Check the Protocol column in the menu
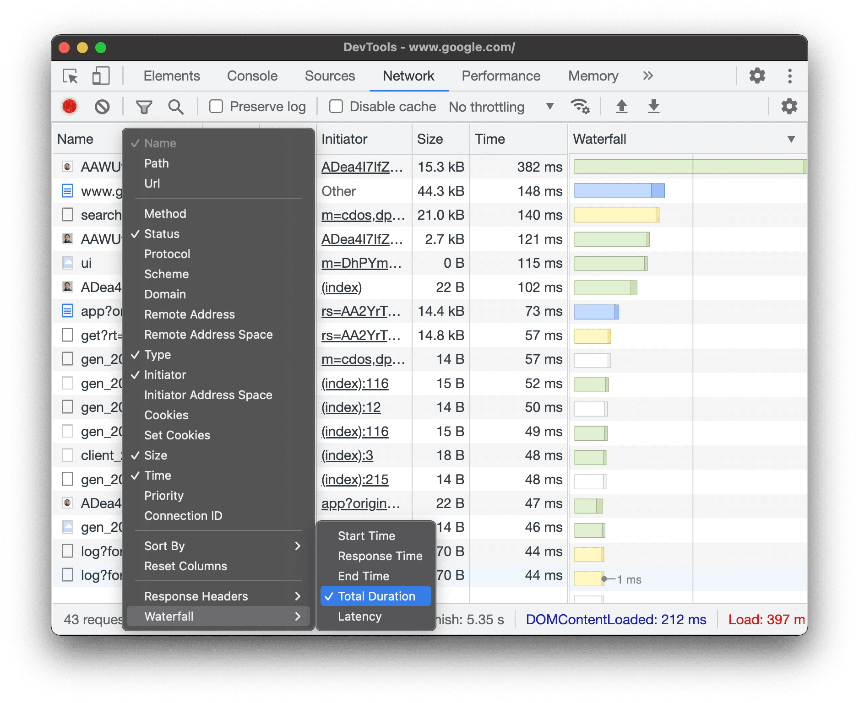 (167, 254)
